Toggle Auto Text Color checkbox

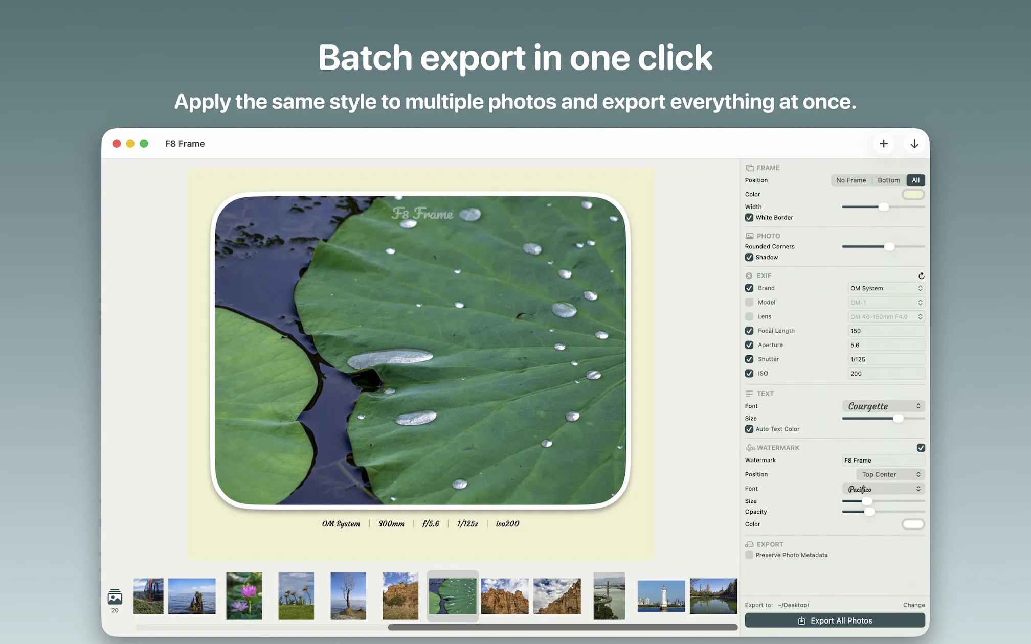coord(749,429)
